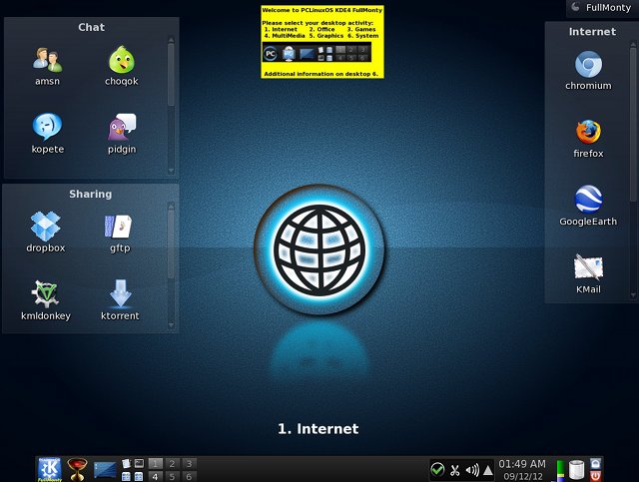Switch to virtual desktop 3 in the pager

(189, 463)
